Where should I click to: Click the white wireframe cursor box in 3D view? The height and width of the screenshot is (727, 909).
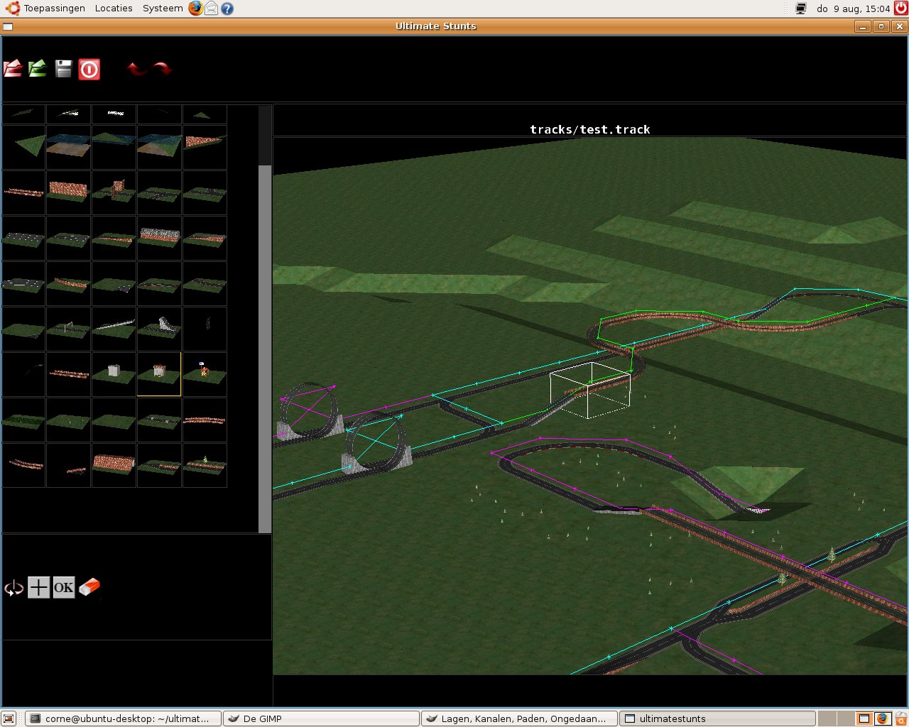[590, 390]
